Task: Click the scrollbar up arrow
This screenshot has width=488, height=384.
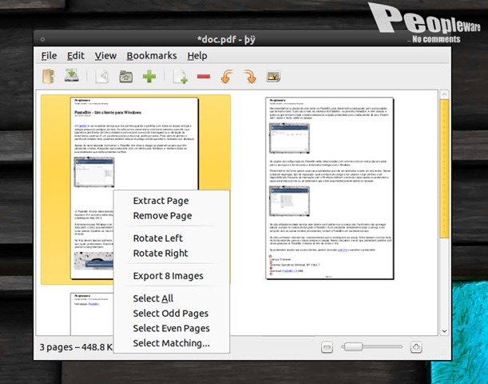Action: coord(444,94)
